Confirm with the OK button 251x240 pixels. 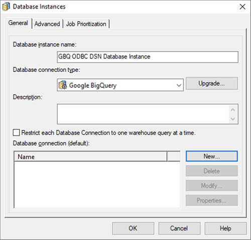click(x=133, y=228)
